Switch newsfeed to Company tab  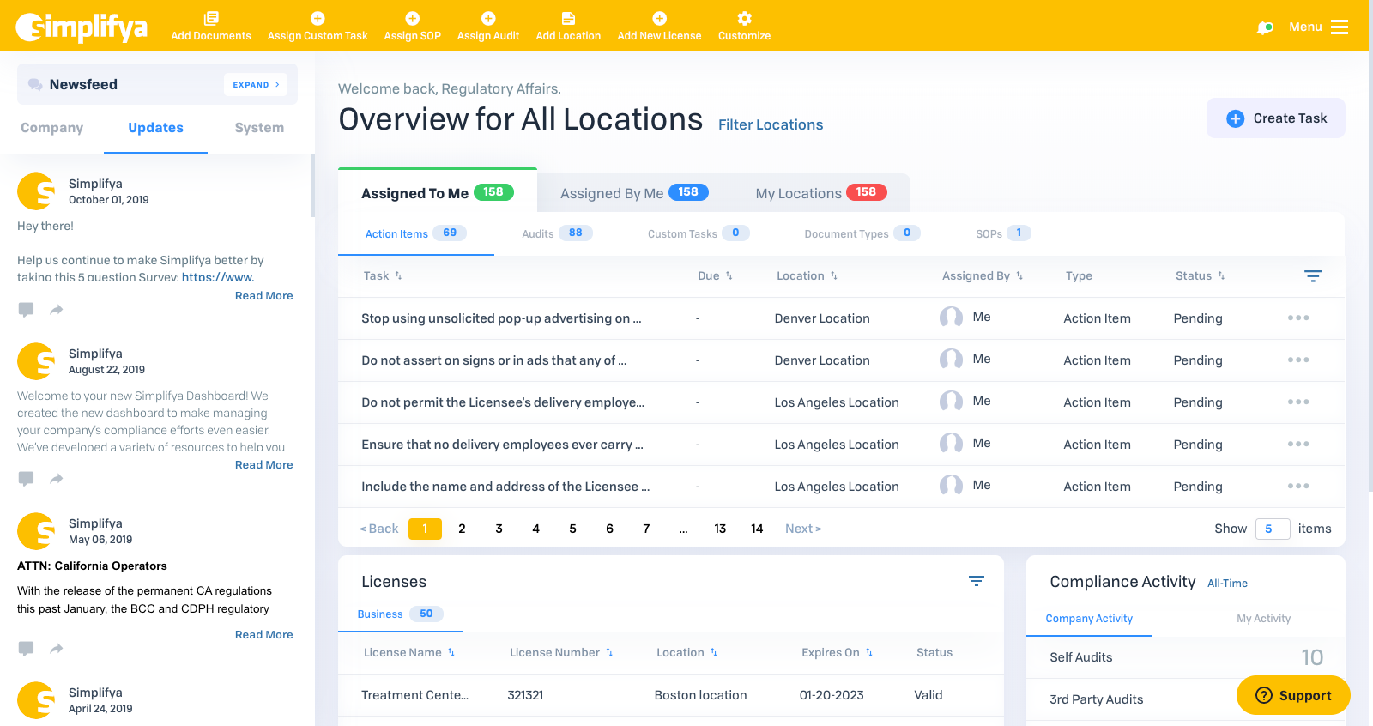point(51,128)
